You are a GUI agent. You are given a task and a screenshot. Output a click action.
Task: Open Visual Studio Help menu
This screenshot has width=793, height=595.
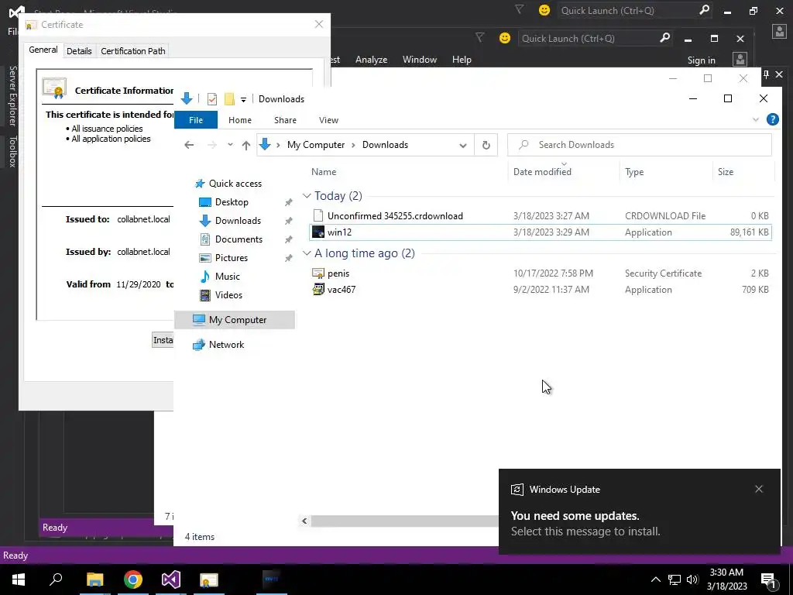[462, 60]
